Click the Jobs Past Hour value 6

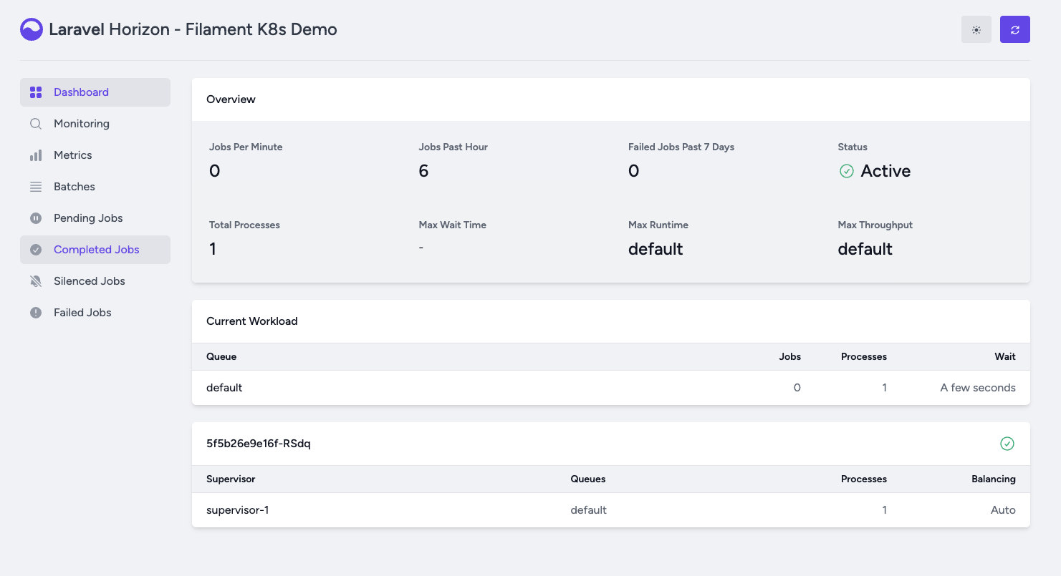tap(423, 171)
